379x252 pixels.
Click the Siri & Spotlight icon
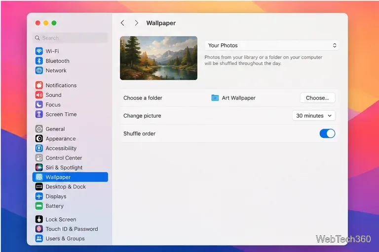click(39, 167)
